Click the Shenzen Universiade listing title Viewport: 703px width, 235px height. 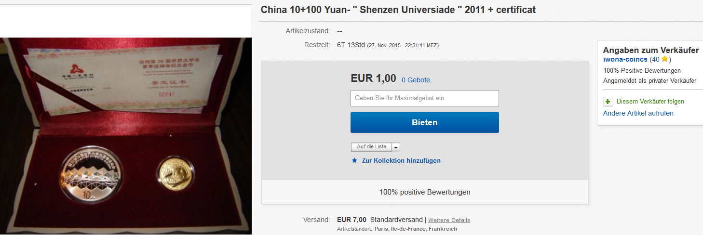point(398,10)
